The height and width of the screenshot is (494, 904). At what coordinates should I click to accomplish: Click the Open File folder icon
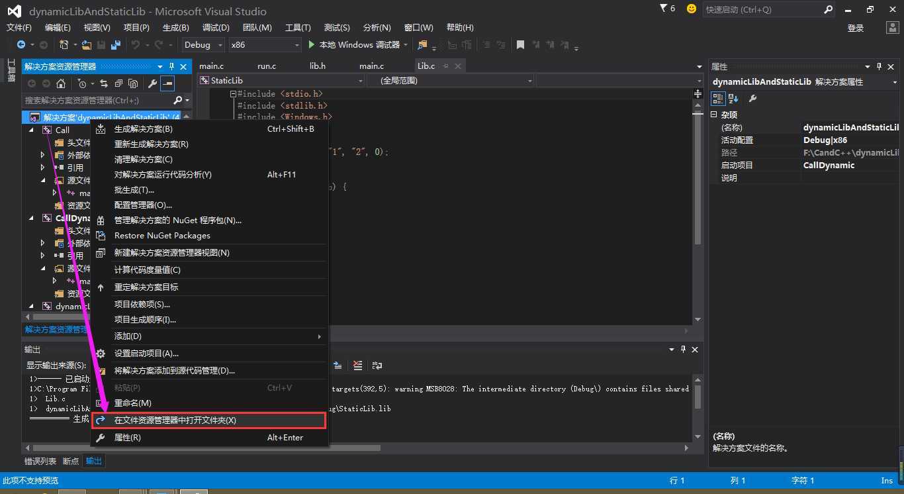86,44
